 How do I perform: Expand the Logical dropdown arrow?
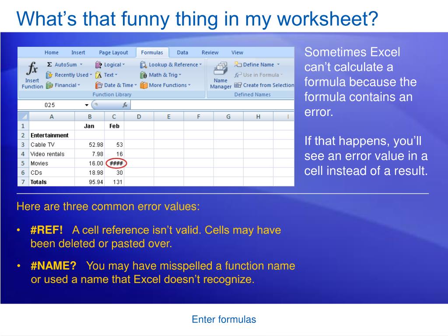point(124,65)
